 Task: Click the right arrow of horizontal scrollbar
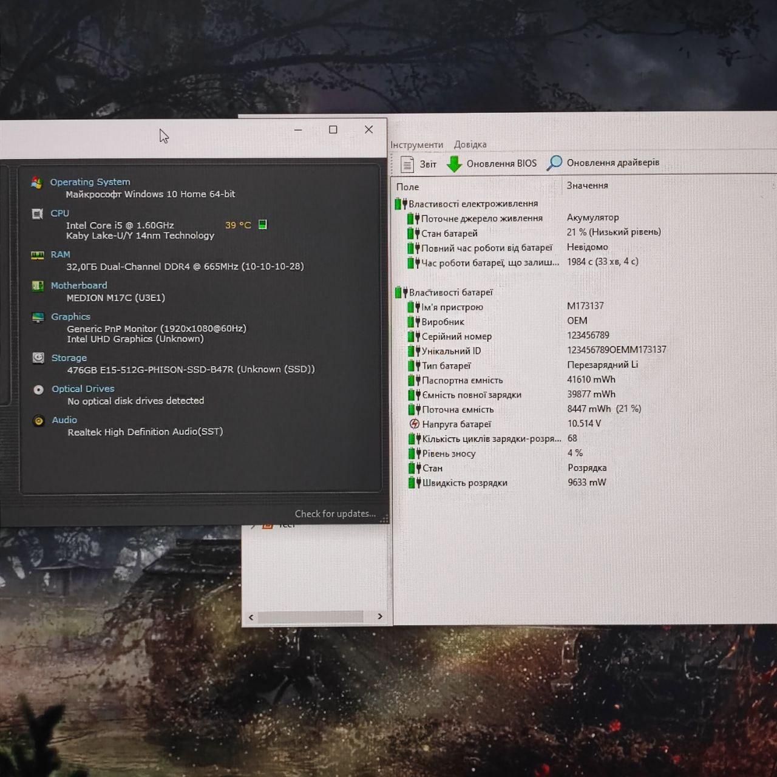[x=380, y=616]
